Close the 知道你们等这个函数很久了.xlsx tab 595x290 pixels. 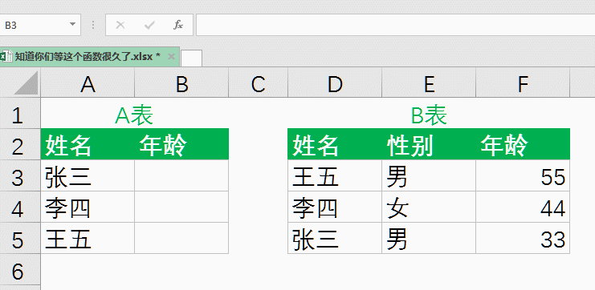(171, 56)
